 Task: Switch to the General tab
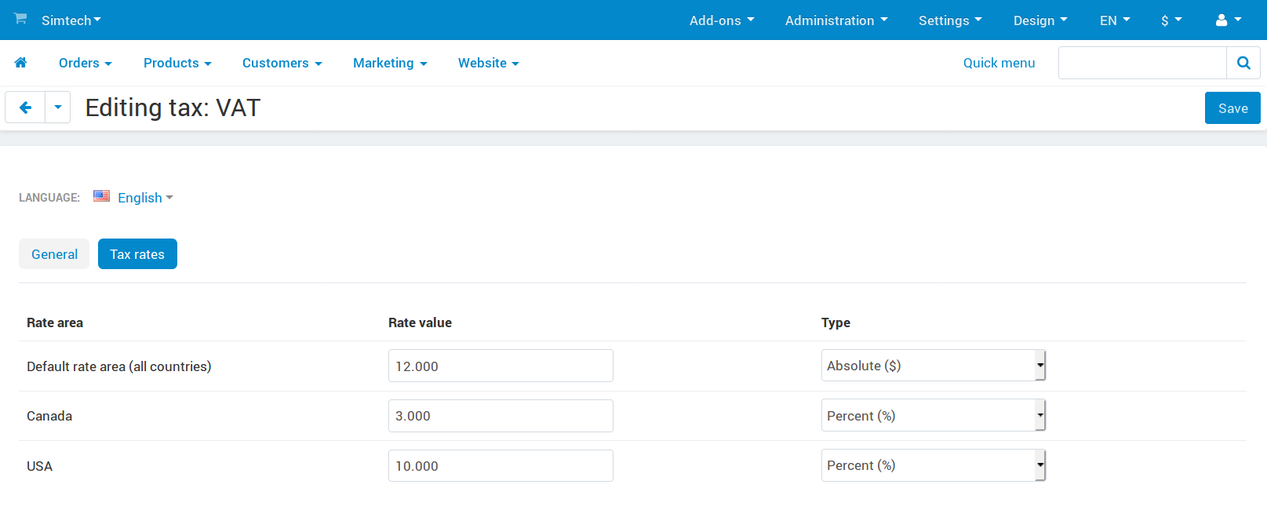coord(54,254)
